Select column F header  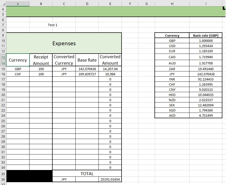[130, 4]
